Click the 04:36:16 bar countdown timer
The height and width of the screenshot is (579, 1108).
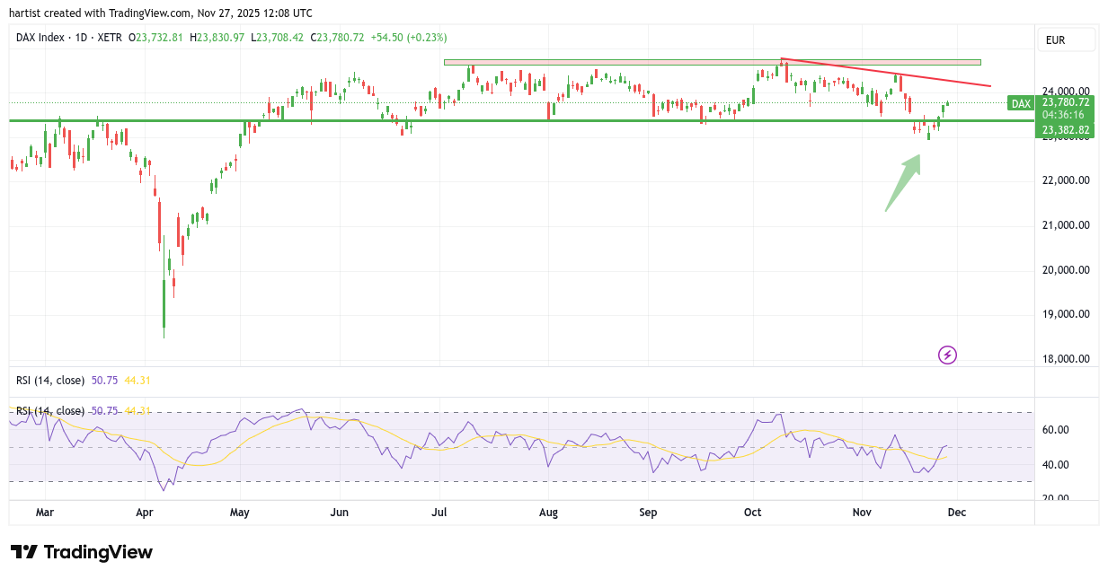tap(1065, 116)
